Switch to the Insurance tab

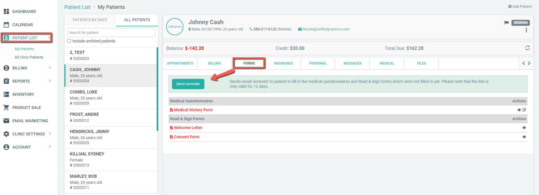coord(284,63)
